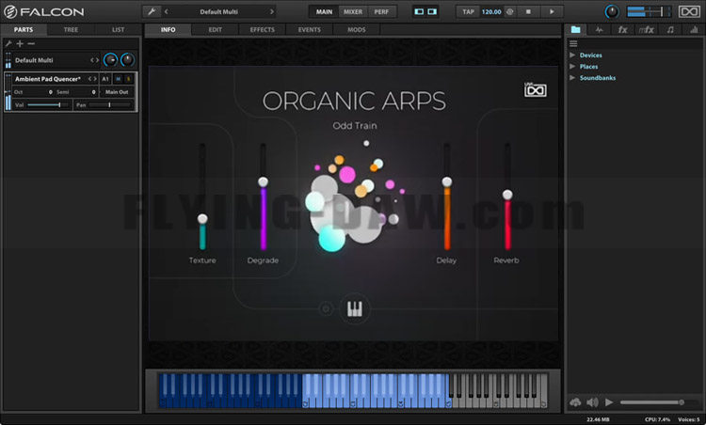Image resolution: width=706 pixels, height=425 pixels.
Task: Click the first Default Multi knob
Action: tap(110, 60)
